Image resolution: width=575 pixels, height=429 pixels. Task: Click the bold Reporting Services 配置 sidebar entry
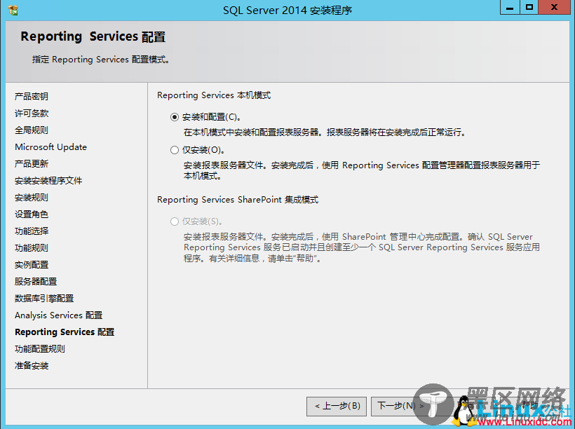pos(65,332)
